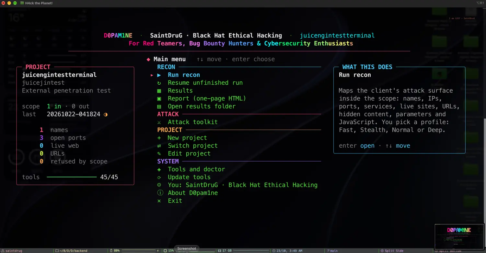Click the 'scope 1 in · 0 out' line
The height and width of the screenshot is (253, 486).
56,107
